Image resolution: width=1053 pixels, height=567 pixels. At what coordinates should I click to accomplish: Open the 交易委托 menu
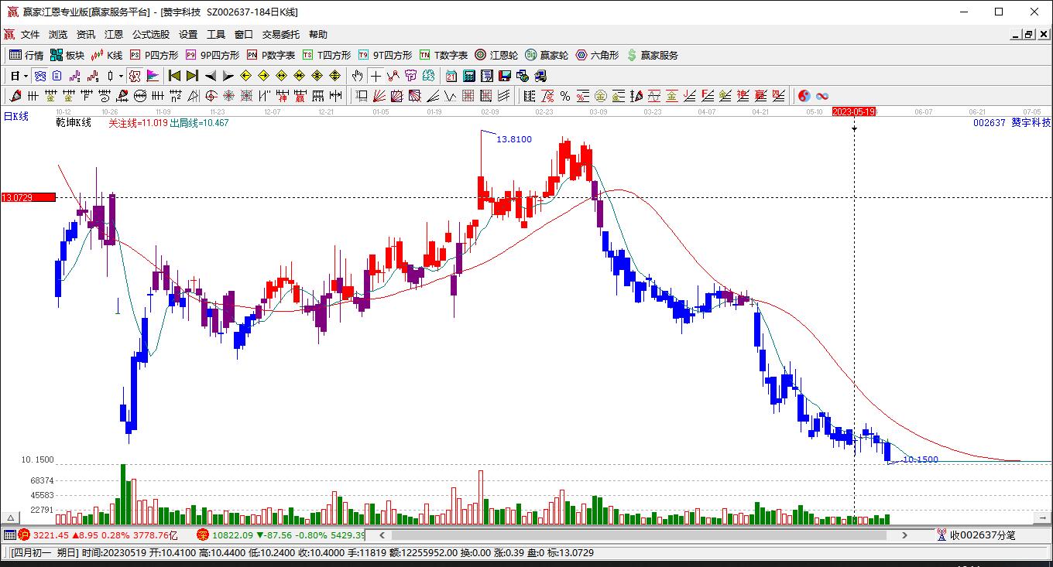[x=281, y=34]
